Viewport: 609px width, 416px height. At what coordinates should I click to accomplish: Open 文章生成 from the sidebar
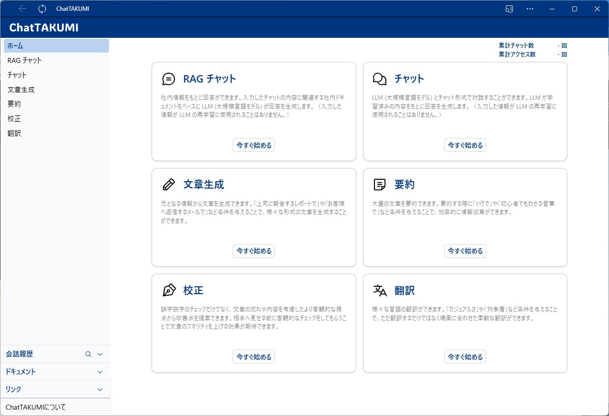[x=56, y=90]
